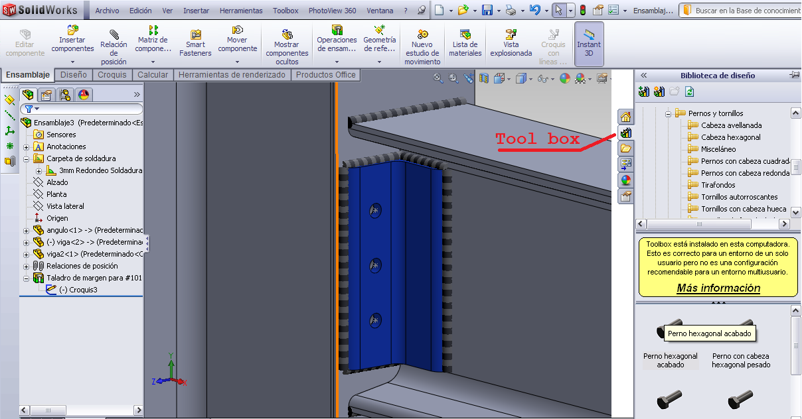Viewport: 802px width, 419px height.
Task: Open the ConfigurationManager tab icon
Action: coord(65,95)
